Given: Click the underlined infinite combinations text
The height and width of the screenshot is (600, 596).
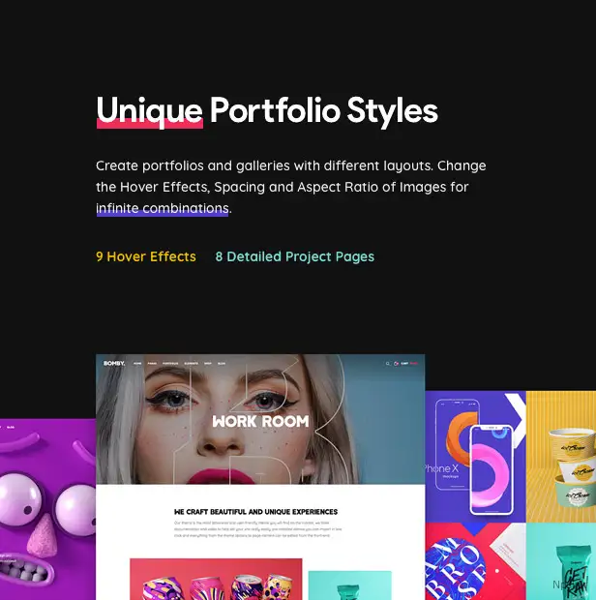Looking at the screenshot, I should pos(163,208).
